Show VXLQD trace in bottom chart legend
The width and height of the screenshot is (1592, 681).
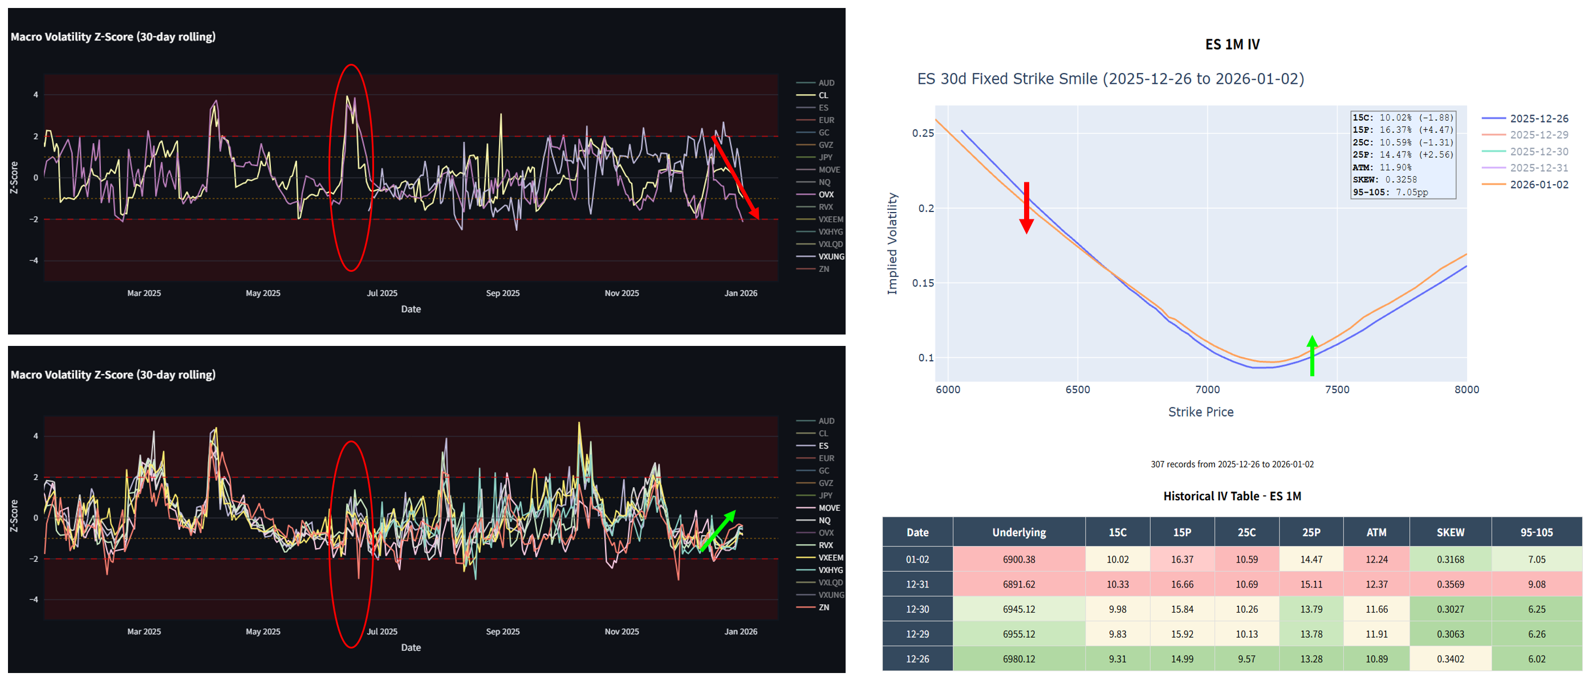[820, 583]
